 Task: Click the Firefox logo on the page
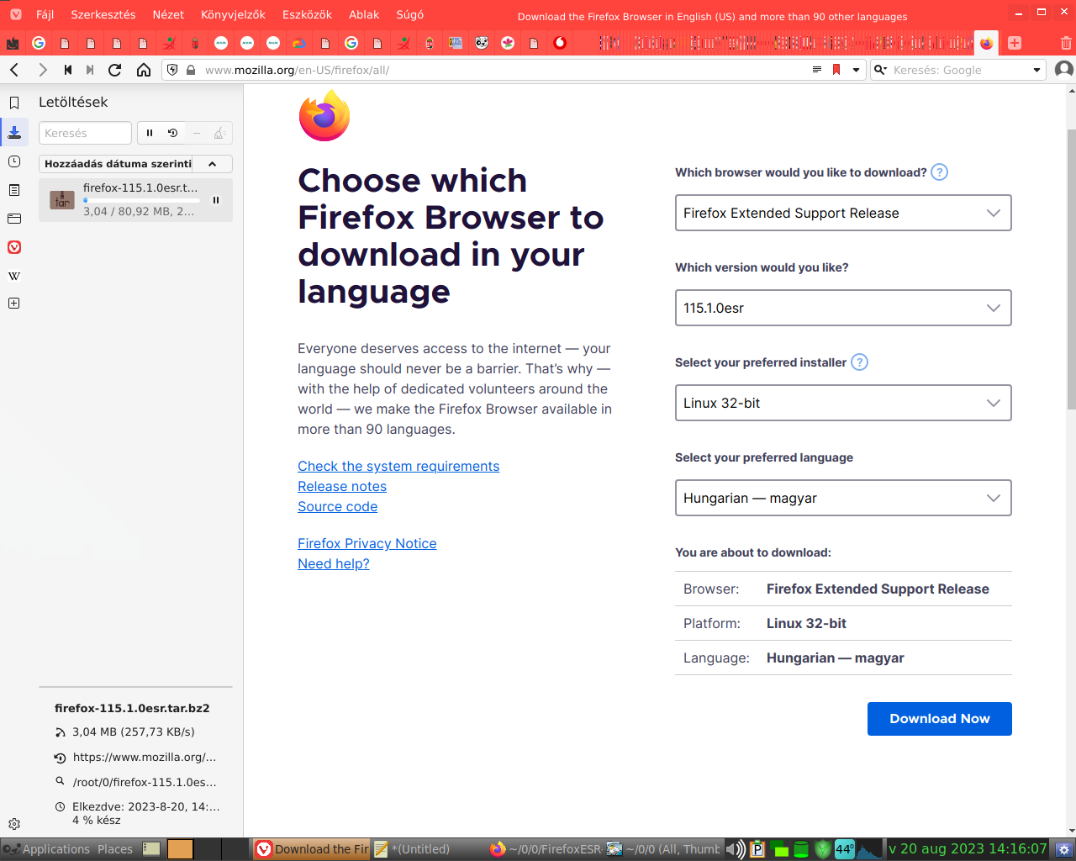[x=324, y=115]
